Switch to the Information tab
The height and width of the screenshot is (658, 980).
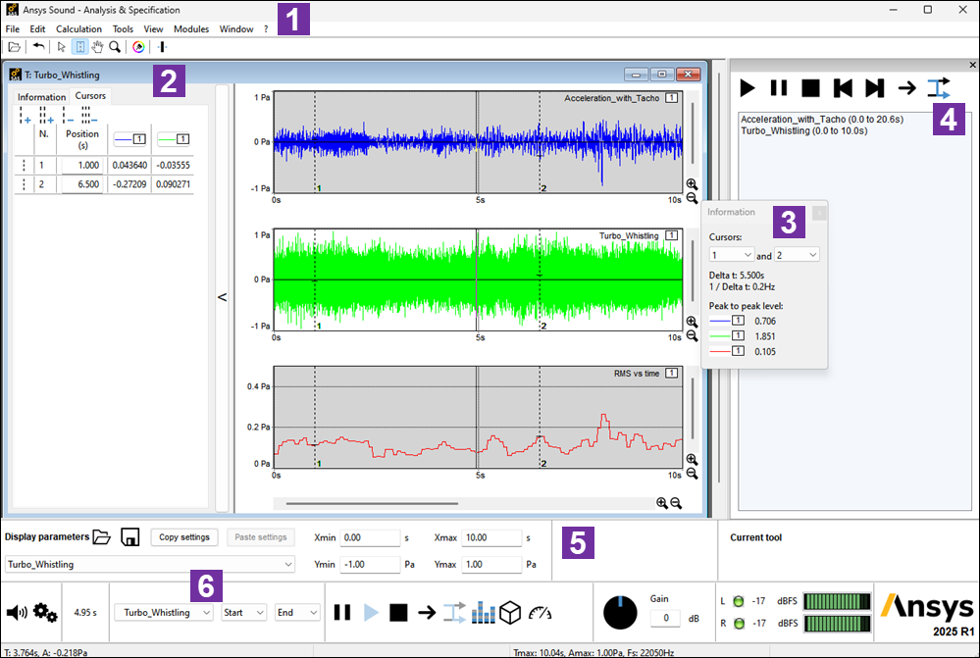[x=41, y=97]
